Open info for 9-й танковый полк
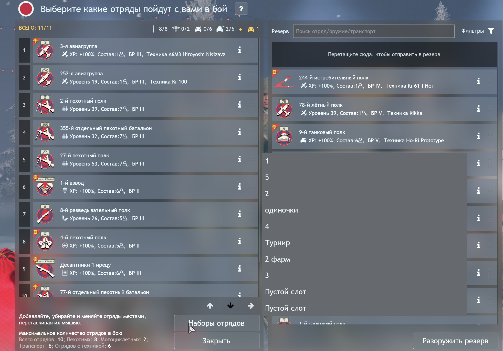503x351 pixels. [x=478, y=136]
